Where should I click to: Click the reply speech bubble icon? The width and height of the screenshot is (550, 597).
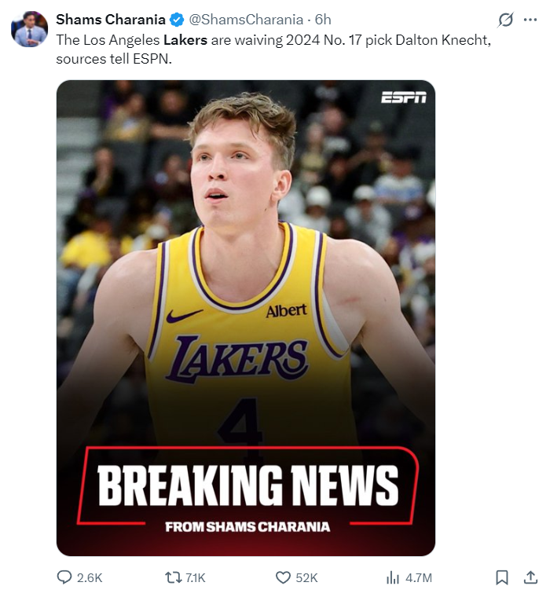pyautogui.click(x=64, y=577)
